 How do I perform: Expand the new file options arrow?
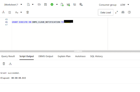point(33,5)
